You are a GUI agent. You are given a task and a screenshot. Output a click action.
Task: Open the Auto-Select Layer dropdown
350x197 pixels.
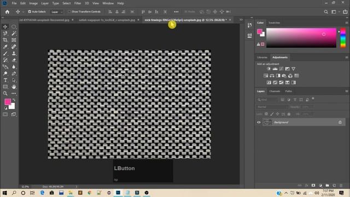point(57,12)
